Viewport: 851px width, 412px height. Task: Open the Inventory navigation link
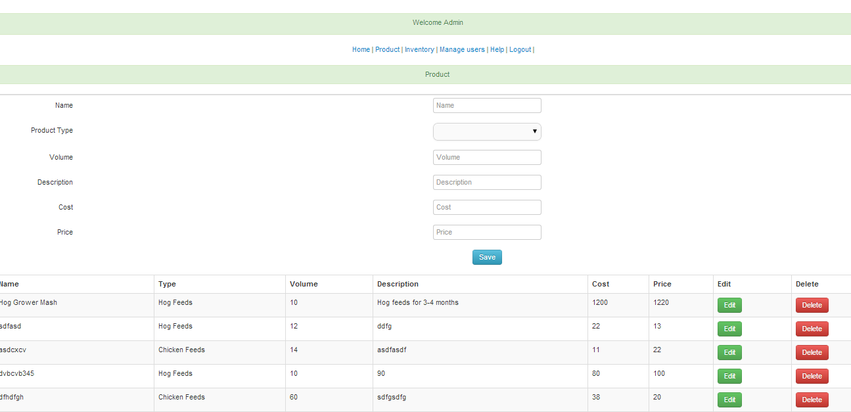pyautogui.click(x=419, y=50)
